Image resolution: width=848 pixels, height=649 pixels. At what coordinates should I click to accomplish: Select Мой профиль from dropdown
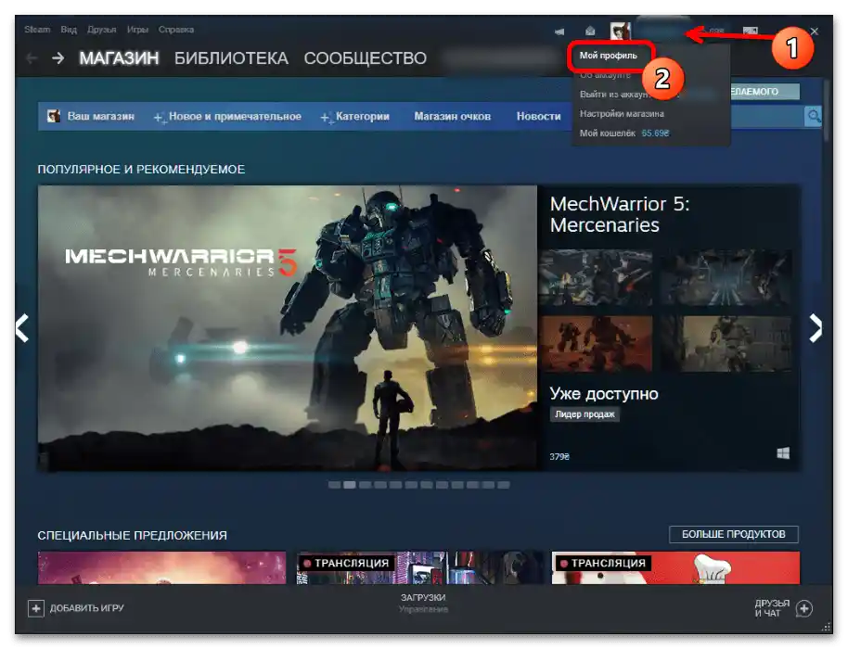609,56
